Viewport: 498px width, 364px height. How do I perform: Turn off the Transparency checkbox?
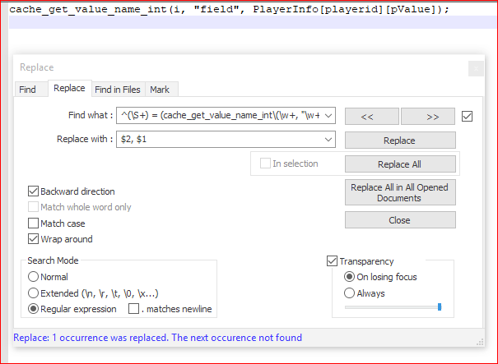pos(333,261)
